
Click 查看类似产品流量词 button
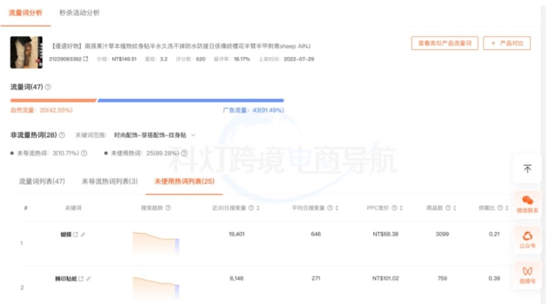445,43
